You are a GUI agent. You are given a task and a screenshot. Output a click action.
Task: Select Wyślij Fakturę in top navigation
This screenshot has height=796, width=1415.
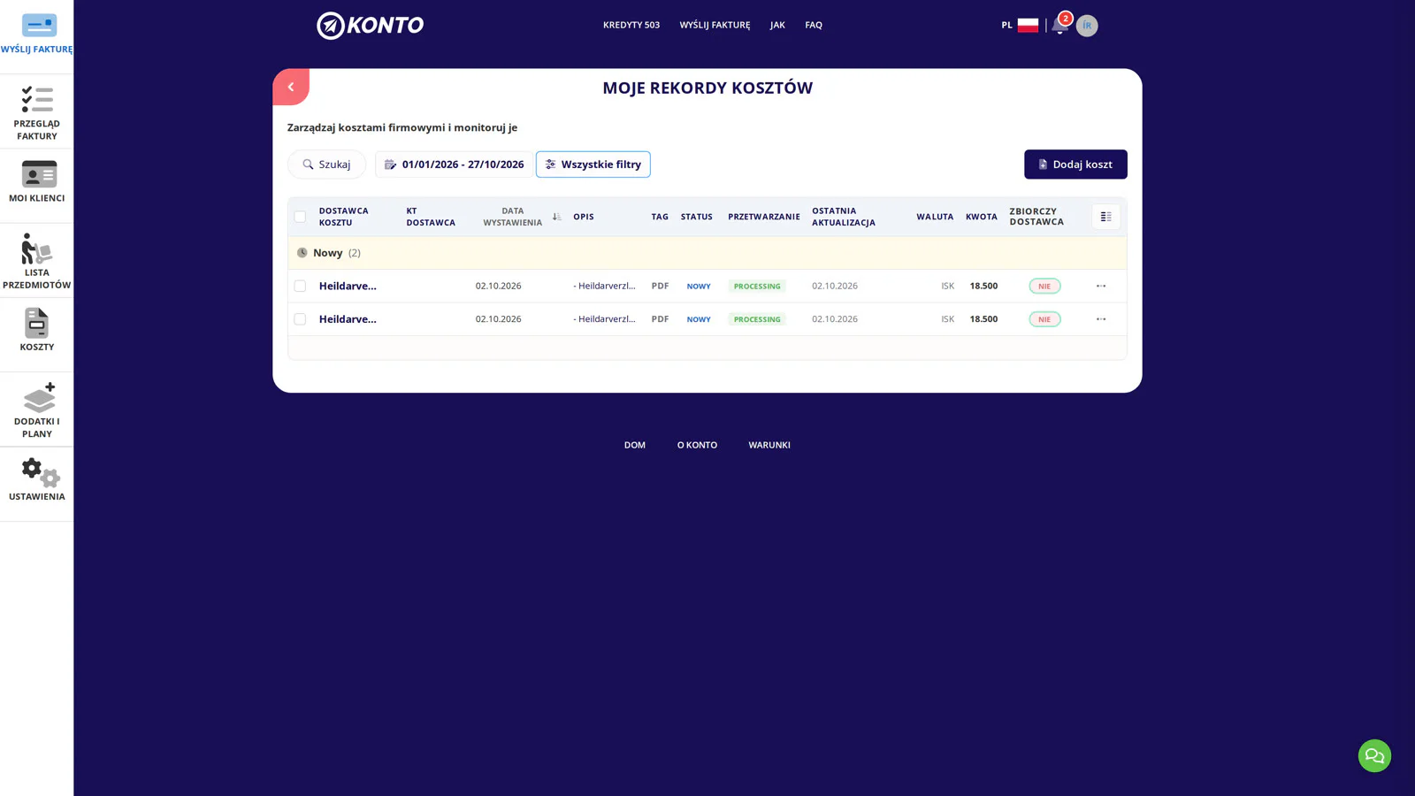click(x=715, y=25)
